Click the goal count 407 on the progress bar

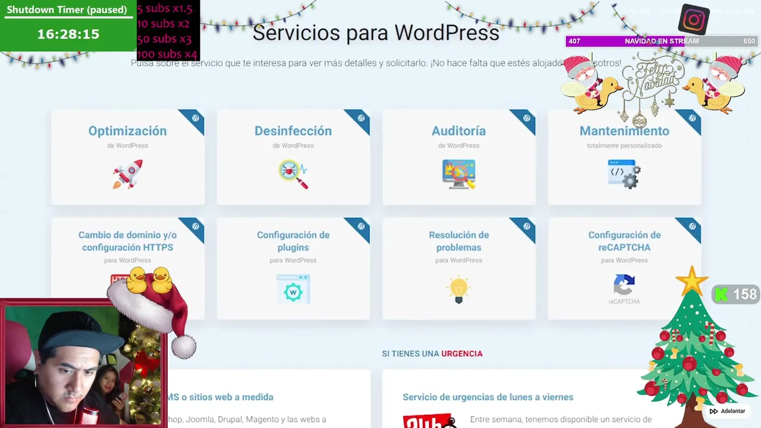coord(574,41)
